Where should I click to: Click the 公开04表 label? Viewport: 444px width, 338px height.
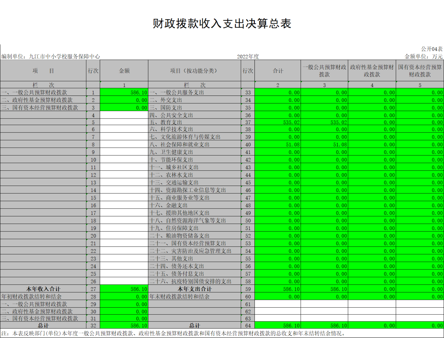[432, 49]
